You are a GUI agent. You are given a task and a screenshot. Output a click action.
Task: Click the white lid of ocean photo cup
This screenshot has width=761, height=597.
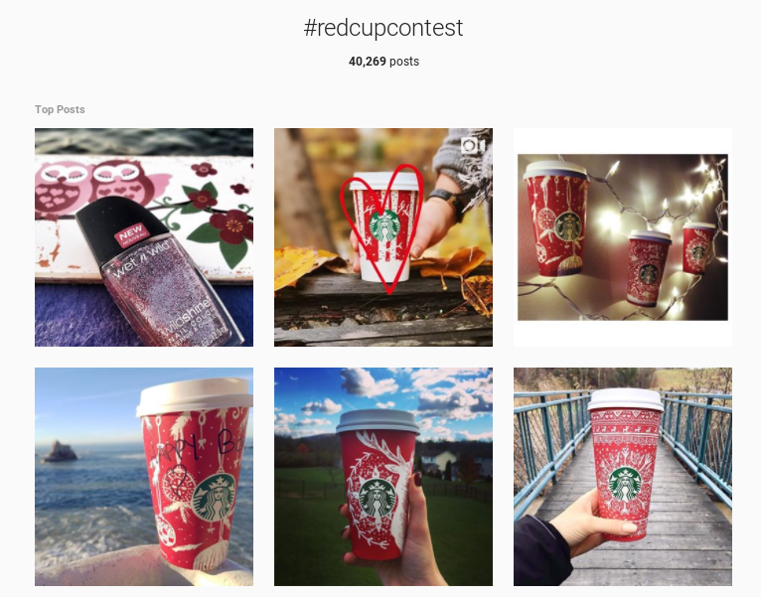point(194,397)
